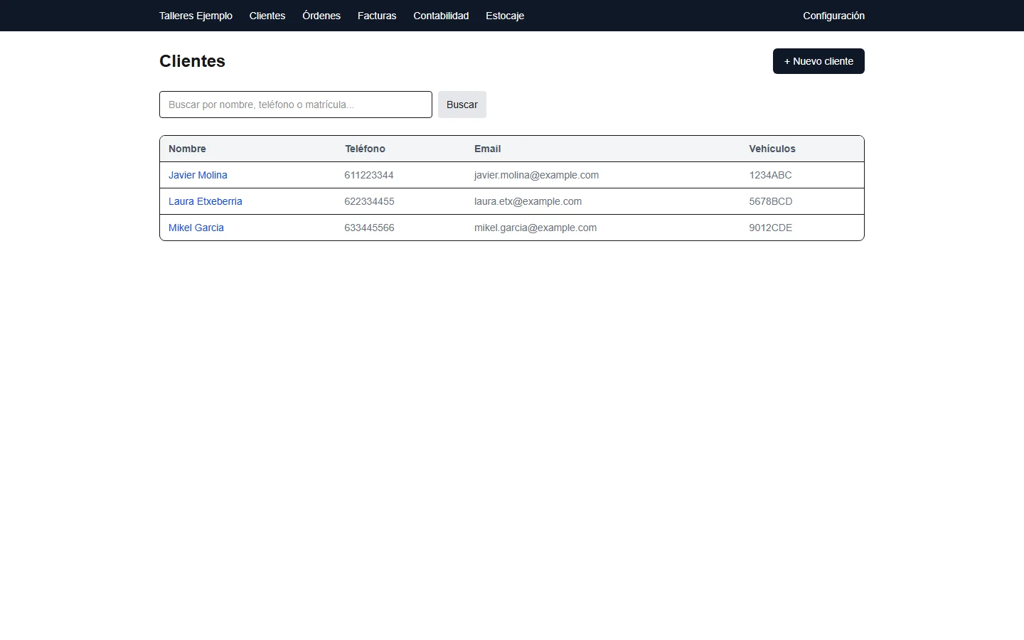Image resolution: width=1024 pixels, height=640 pixels.
Task: Open client Mikel Garcia
Action: (x=196, y=228)
